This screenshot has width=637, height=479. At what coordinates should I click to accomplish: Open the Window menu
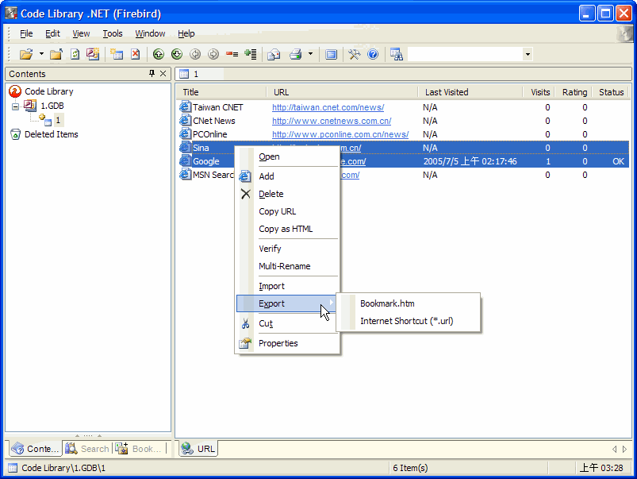coord(150,33)
